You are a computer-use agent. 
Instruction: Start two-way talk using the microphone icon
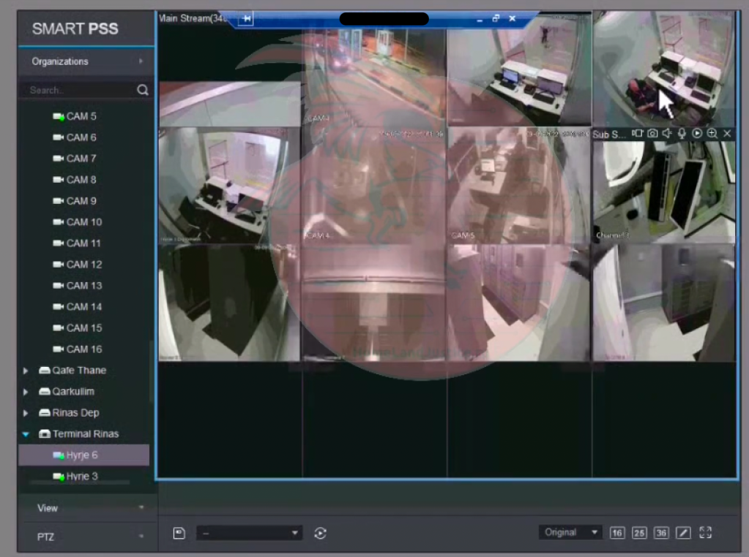click(x=682, y=134)
